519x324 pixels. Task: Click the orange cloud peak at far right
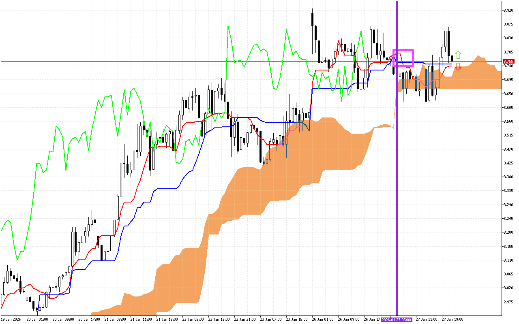click(479, 56)
